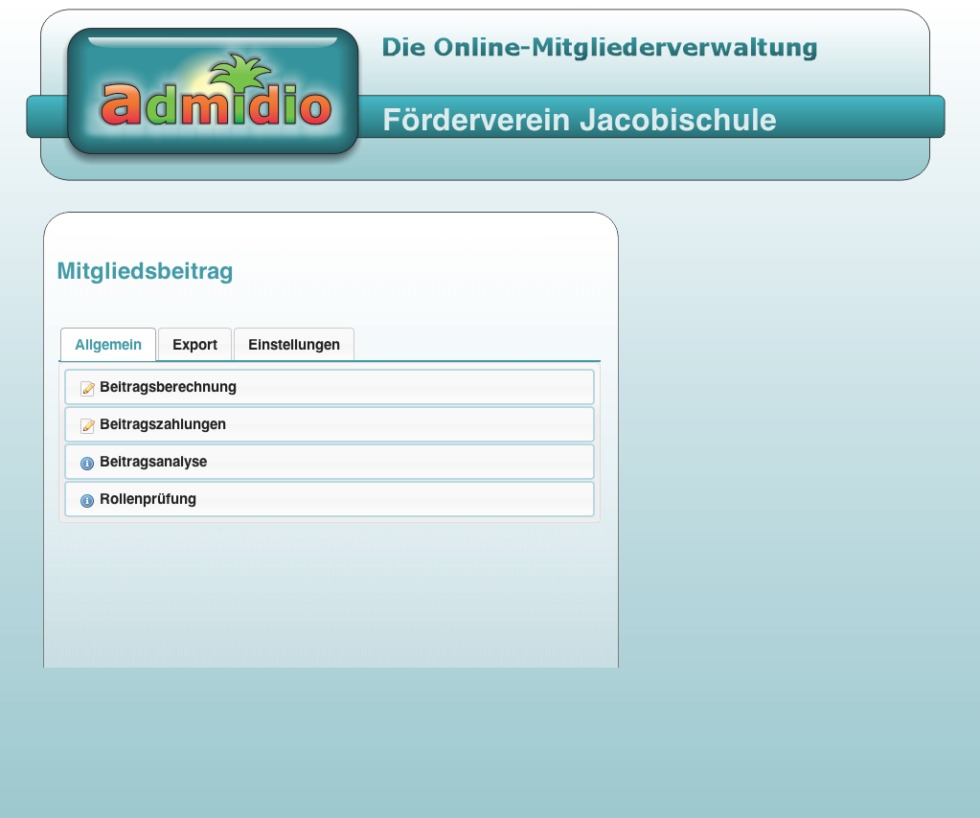
Task: Open the Einstellungen tab
Action: 293,344
